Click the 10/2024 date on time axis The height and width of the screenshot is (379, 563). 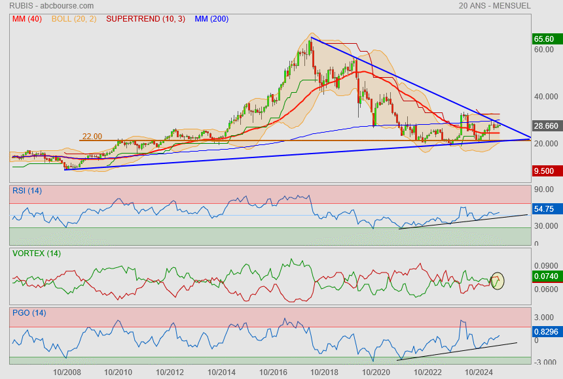pos(479,372)
